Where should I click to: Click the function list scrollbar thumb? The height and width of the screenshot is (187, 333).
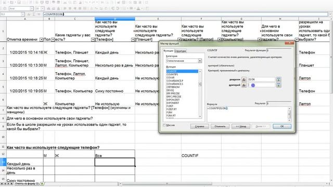click(200, 84)
